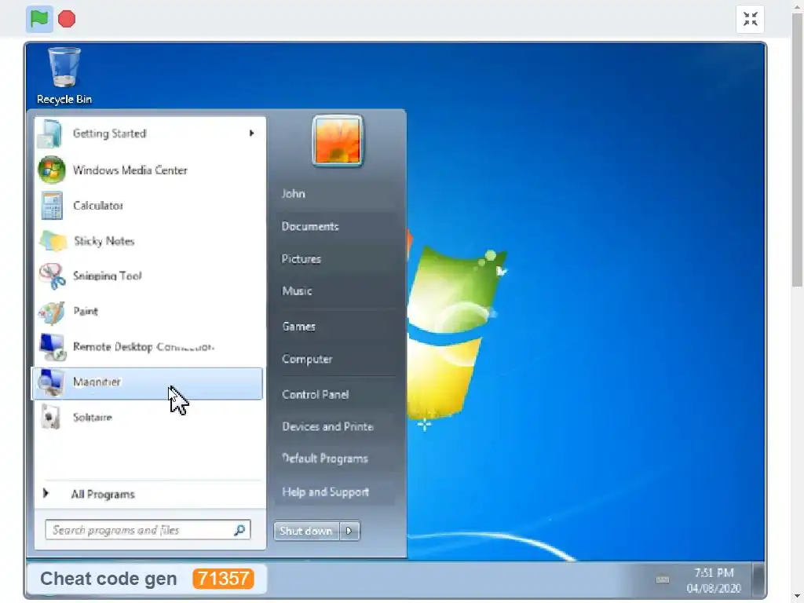Click the green flag icon
This screenshot has height=603, width=804.
[39, 19]
